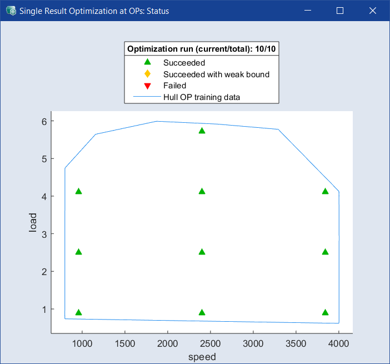
Task: Click the app icon in the title bar
Action: (11, 11)
